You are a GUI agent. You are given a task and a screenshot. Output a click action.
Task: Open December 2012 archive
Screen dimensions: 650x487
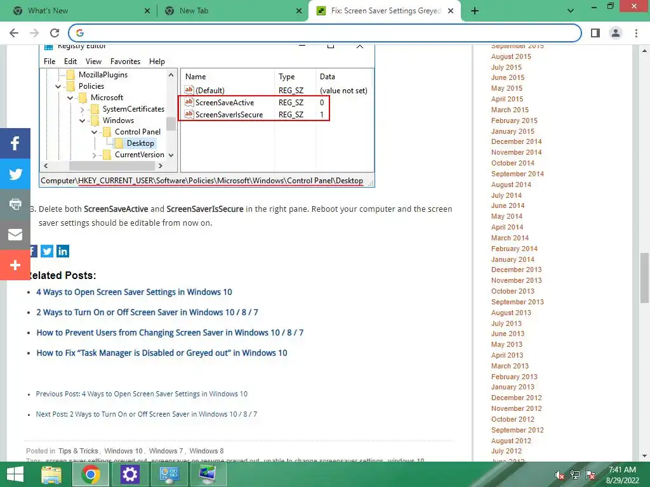pos(516,398)
